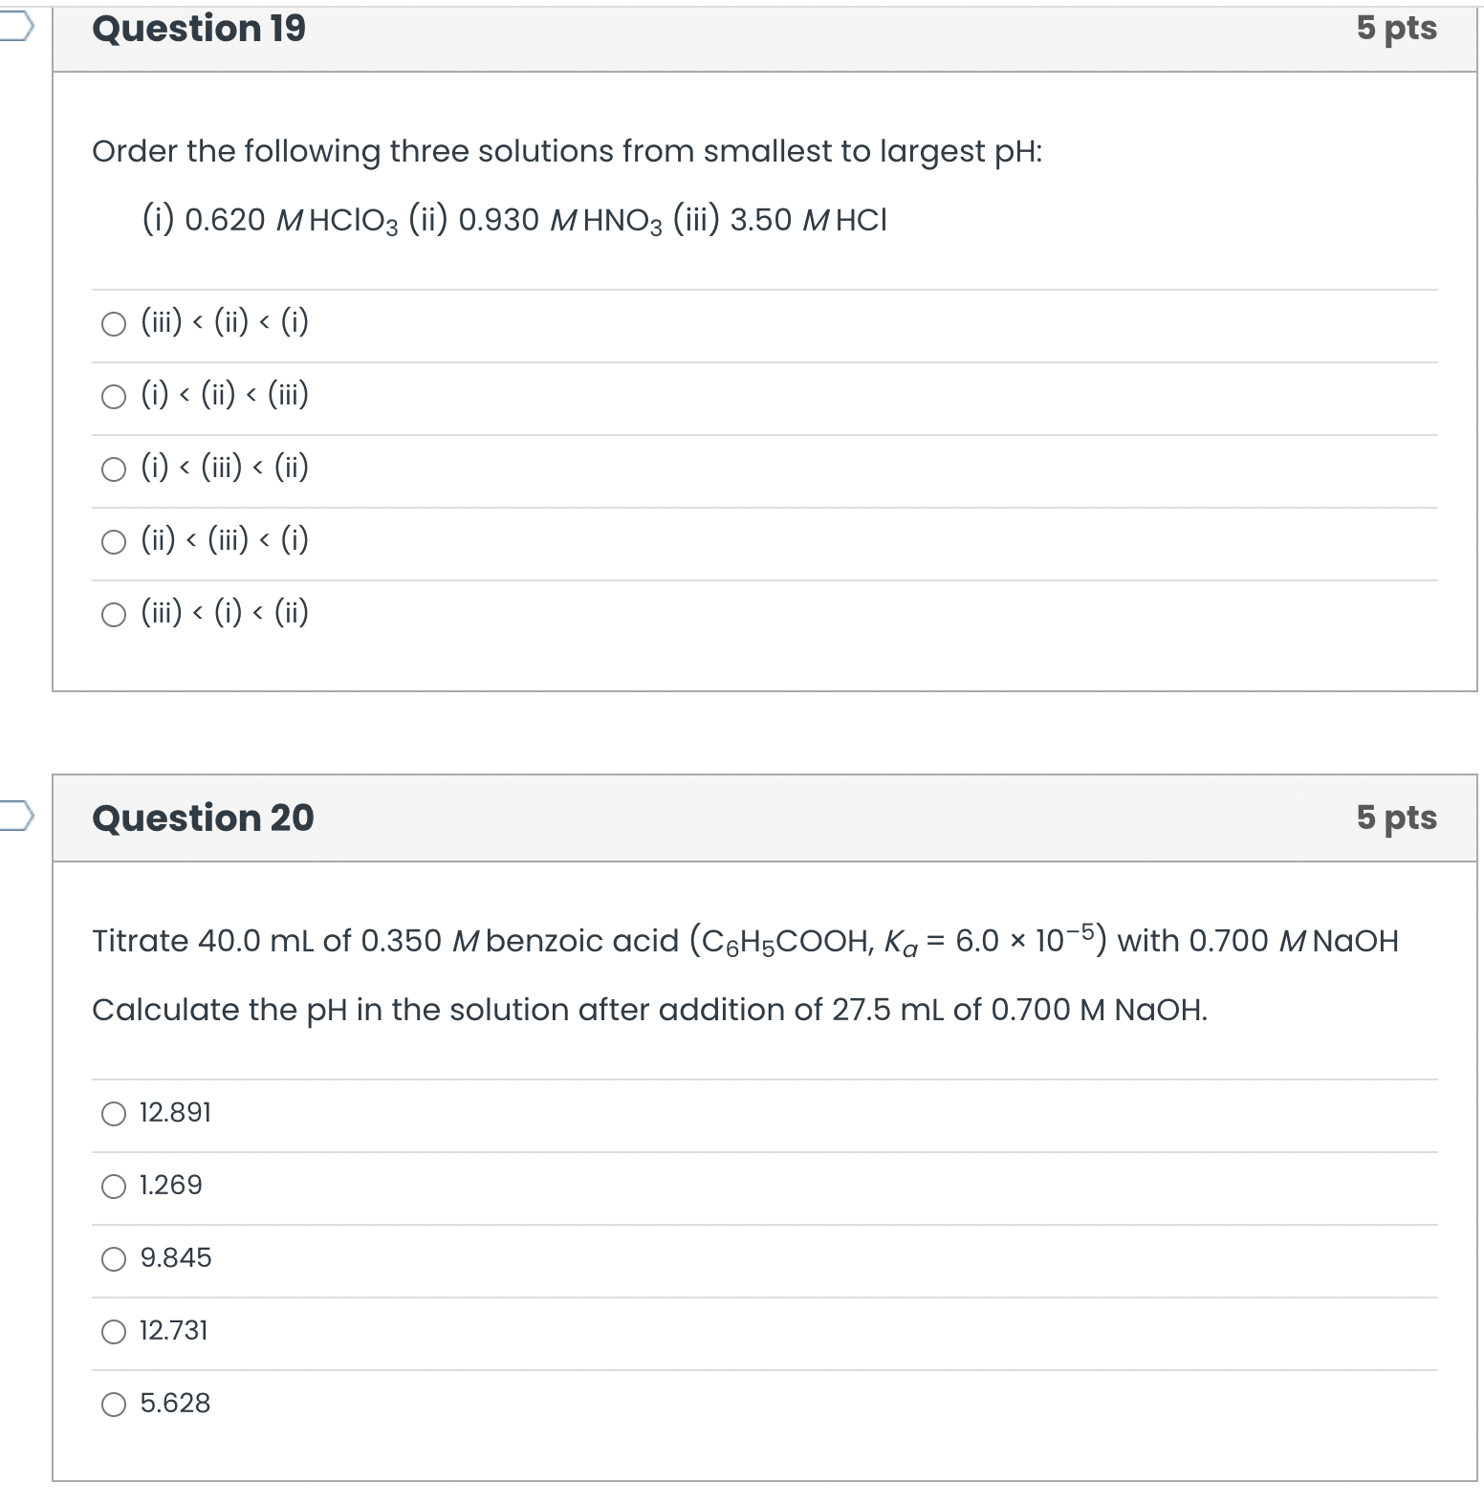This screenshot has width=1484, height=1505.
Task: Click the NaOH addition sentence
Action: 648,1009
